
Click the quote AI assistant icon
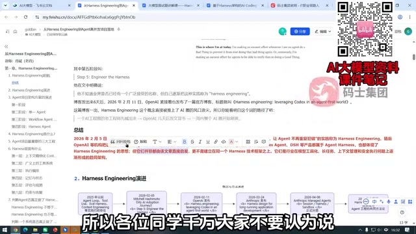click(x=112, y=142)
